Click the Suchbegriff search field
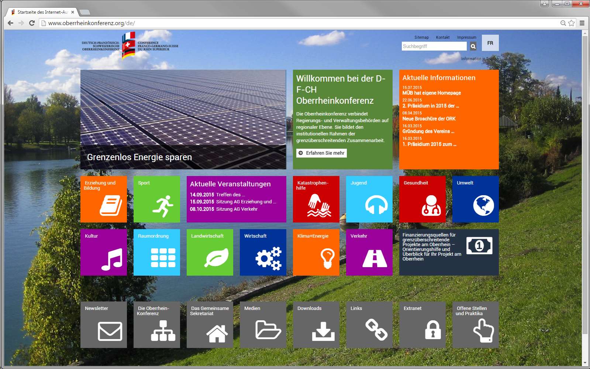Screen dimensions: 590x369 (x=434, y=46)
